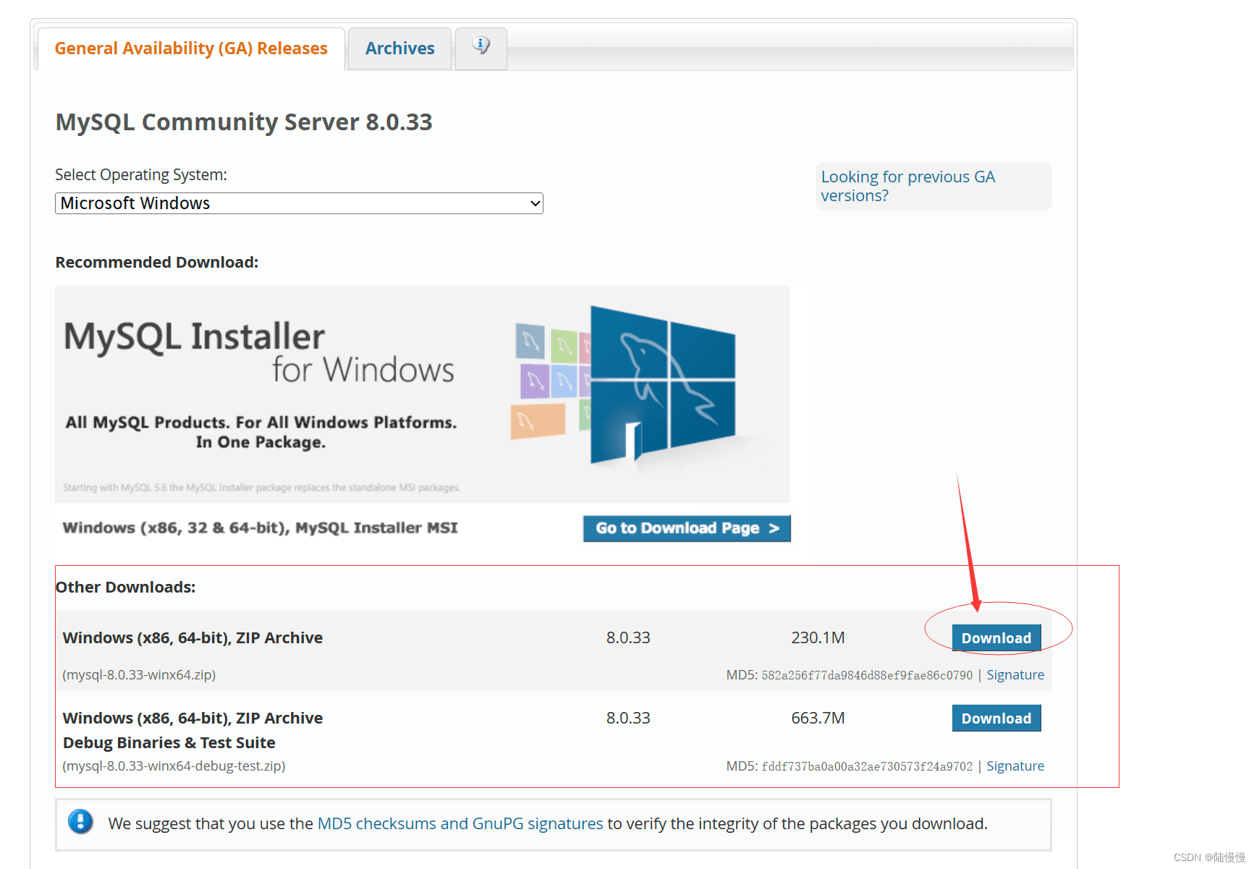
Task: Click Debug Binaries & Test Suite label
Action: [x=169, y=743]
